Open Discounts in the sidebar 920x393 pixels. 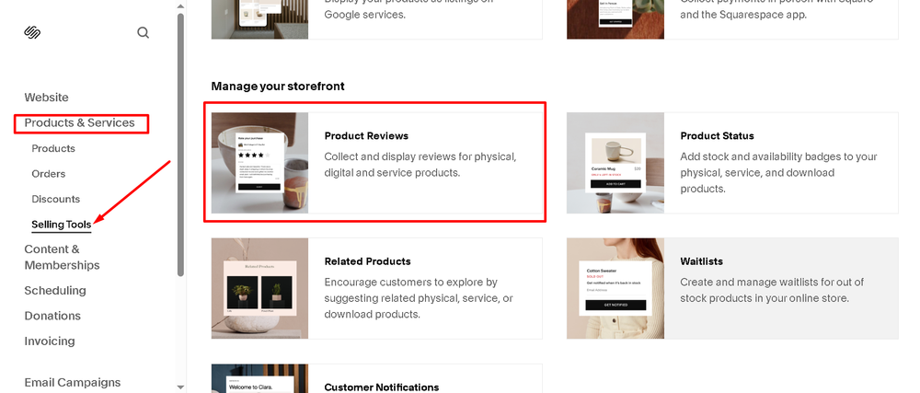coord(56,199)
